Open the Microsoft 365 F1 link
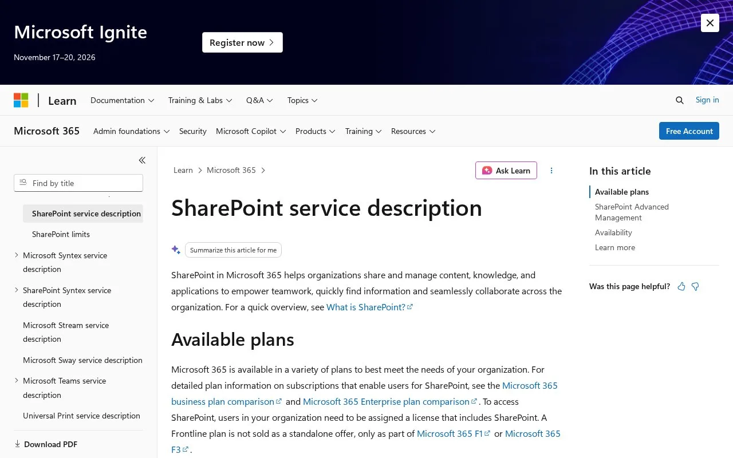Viewport: 733px width, 458px height. pos(454,433)
